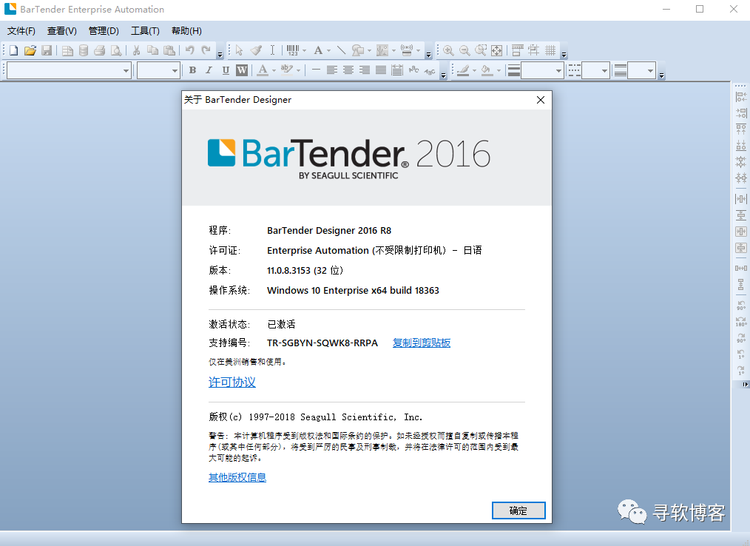
Task: Expand the font color dropdown arrow
Action: (274, 70)
